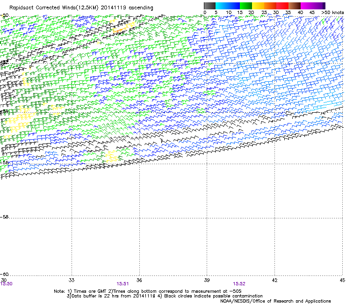This screenshot has width=346, height=304.
Task: Click the longitude label '33'
Action: (72, 280)
